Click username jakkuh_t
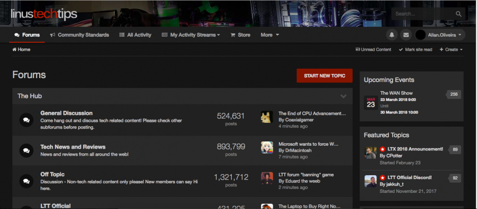The width and height of the screenshot is (477, 209). point(395,184)
